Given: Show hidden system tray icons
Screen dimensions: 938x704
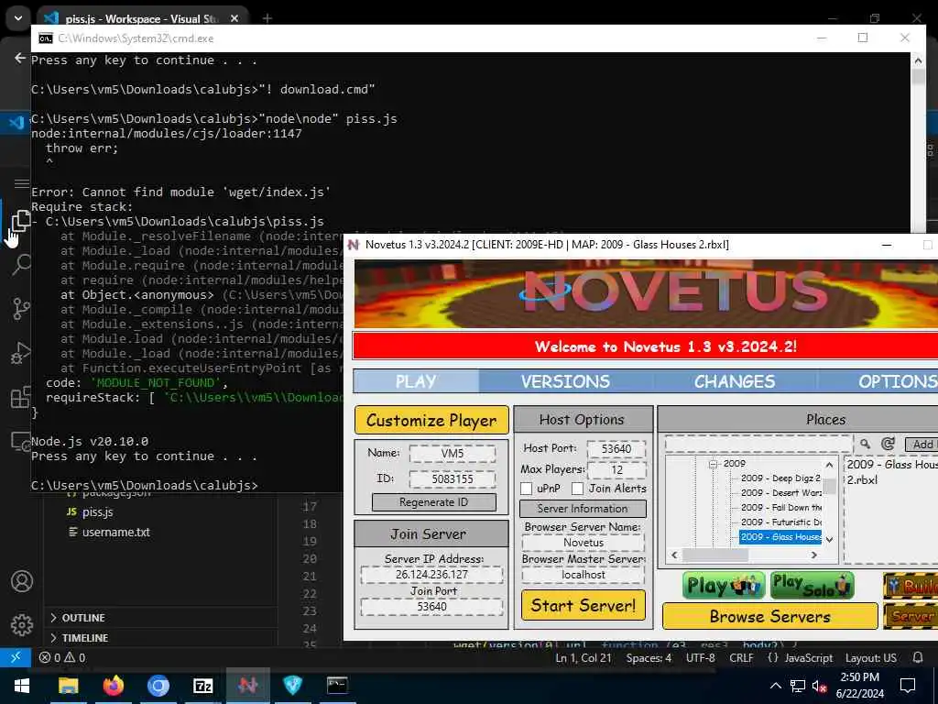Looking at the screenshot, I should click(775, 686).
